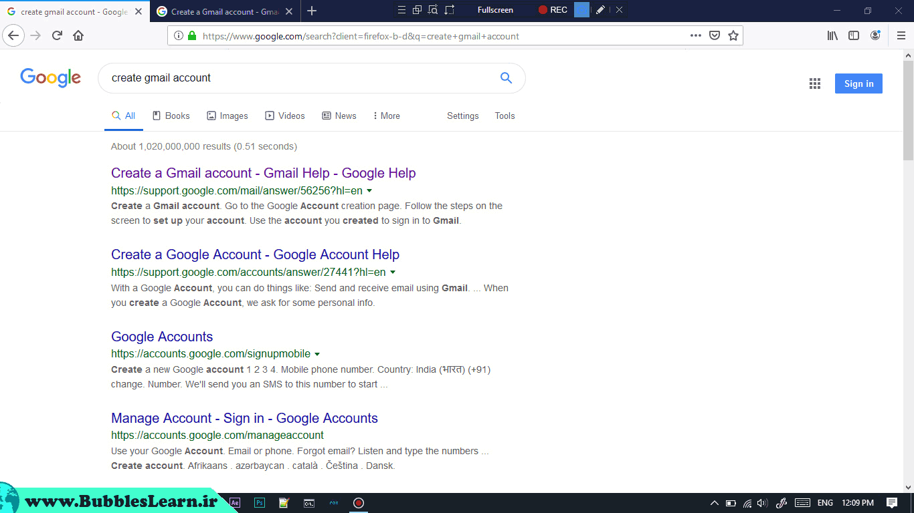Open search Settings menu

click(x=463, y=116)
